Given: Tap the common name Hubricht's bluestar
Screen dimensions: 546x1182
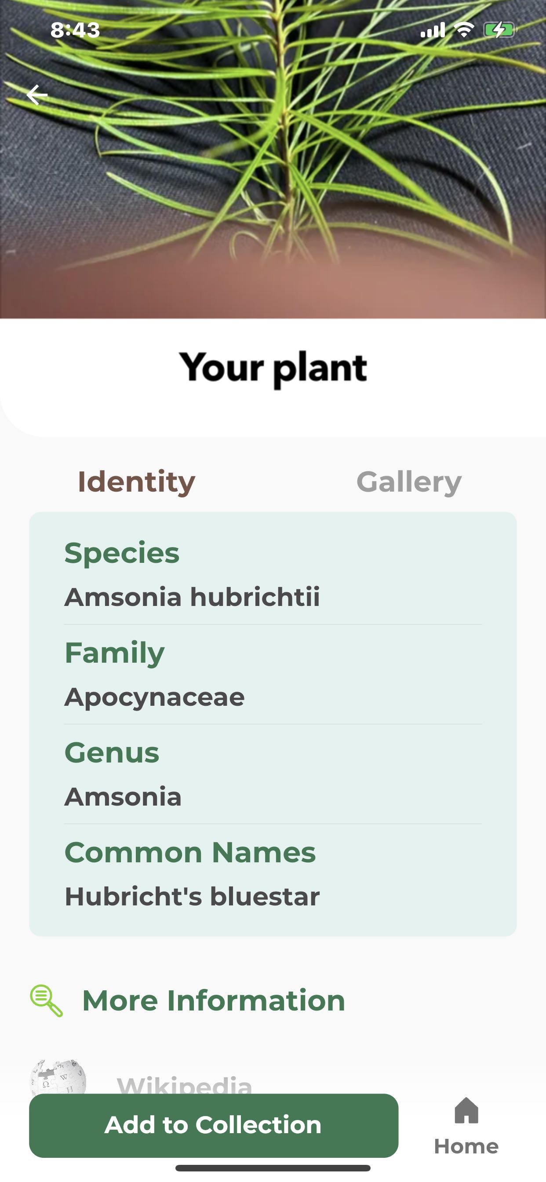Looking at the screenshot, I should click(x=192, y=897).
